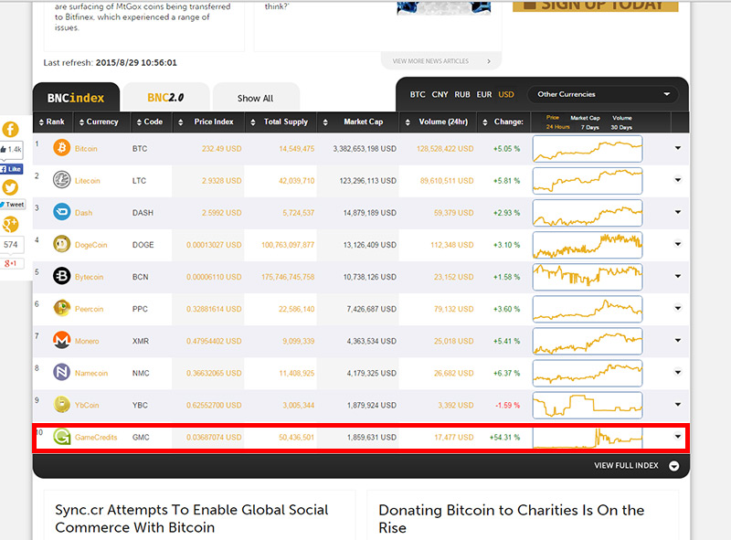Expand the GameCredits row details arrow

point(678,437)
